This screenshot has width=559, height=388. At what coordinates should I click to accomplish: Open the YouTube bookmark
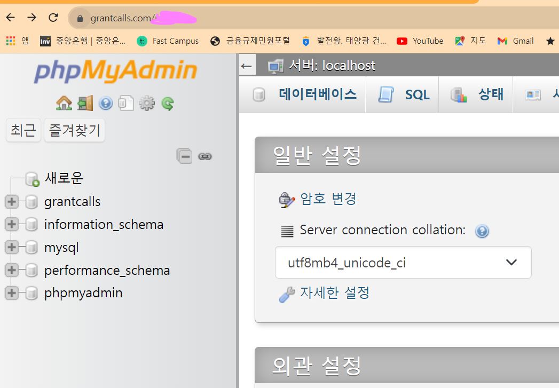pos(420,41)
